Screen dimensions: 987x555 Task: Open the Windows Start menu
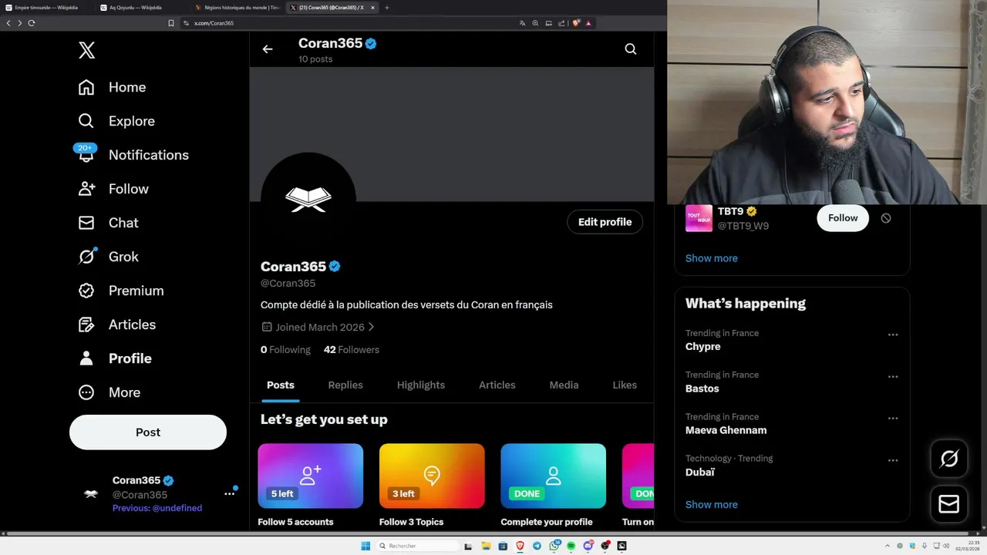pyautogui.click(x=365, y=546)
